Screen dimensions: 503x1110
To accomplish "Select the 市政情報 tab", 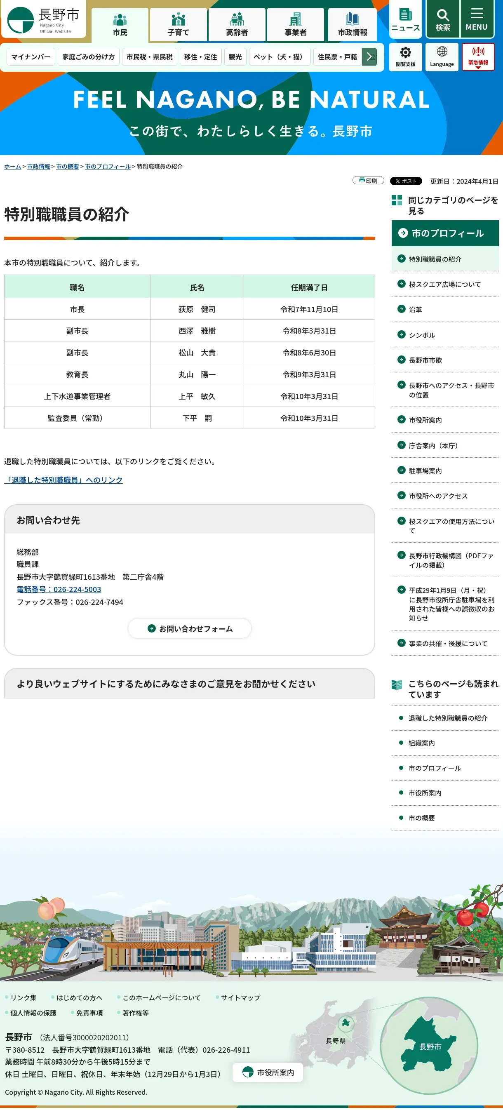I will (x=353, y=25).
